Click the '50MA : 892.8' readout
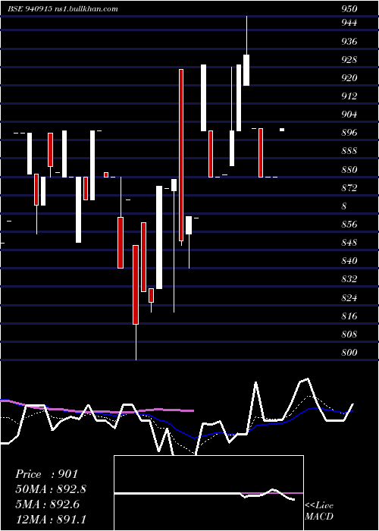Screen dimensions: 379x531 51,489
